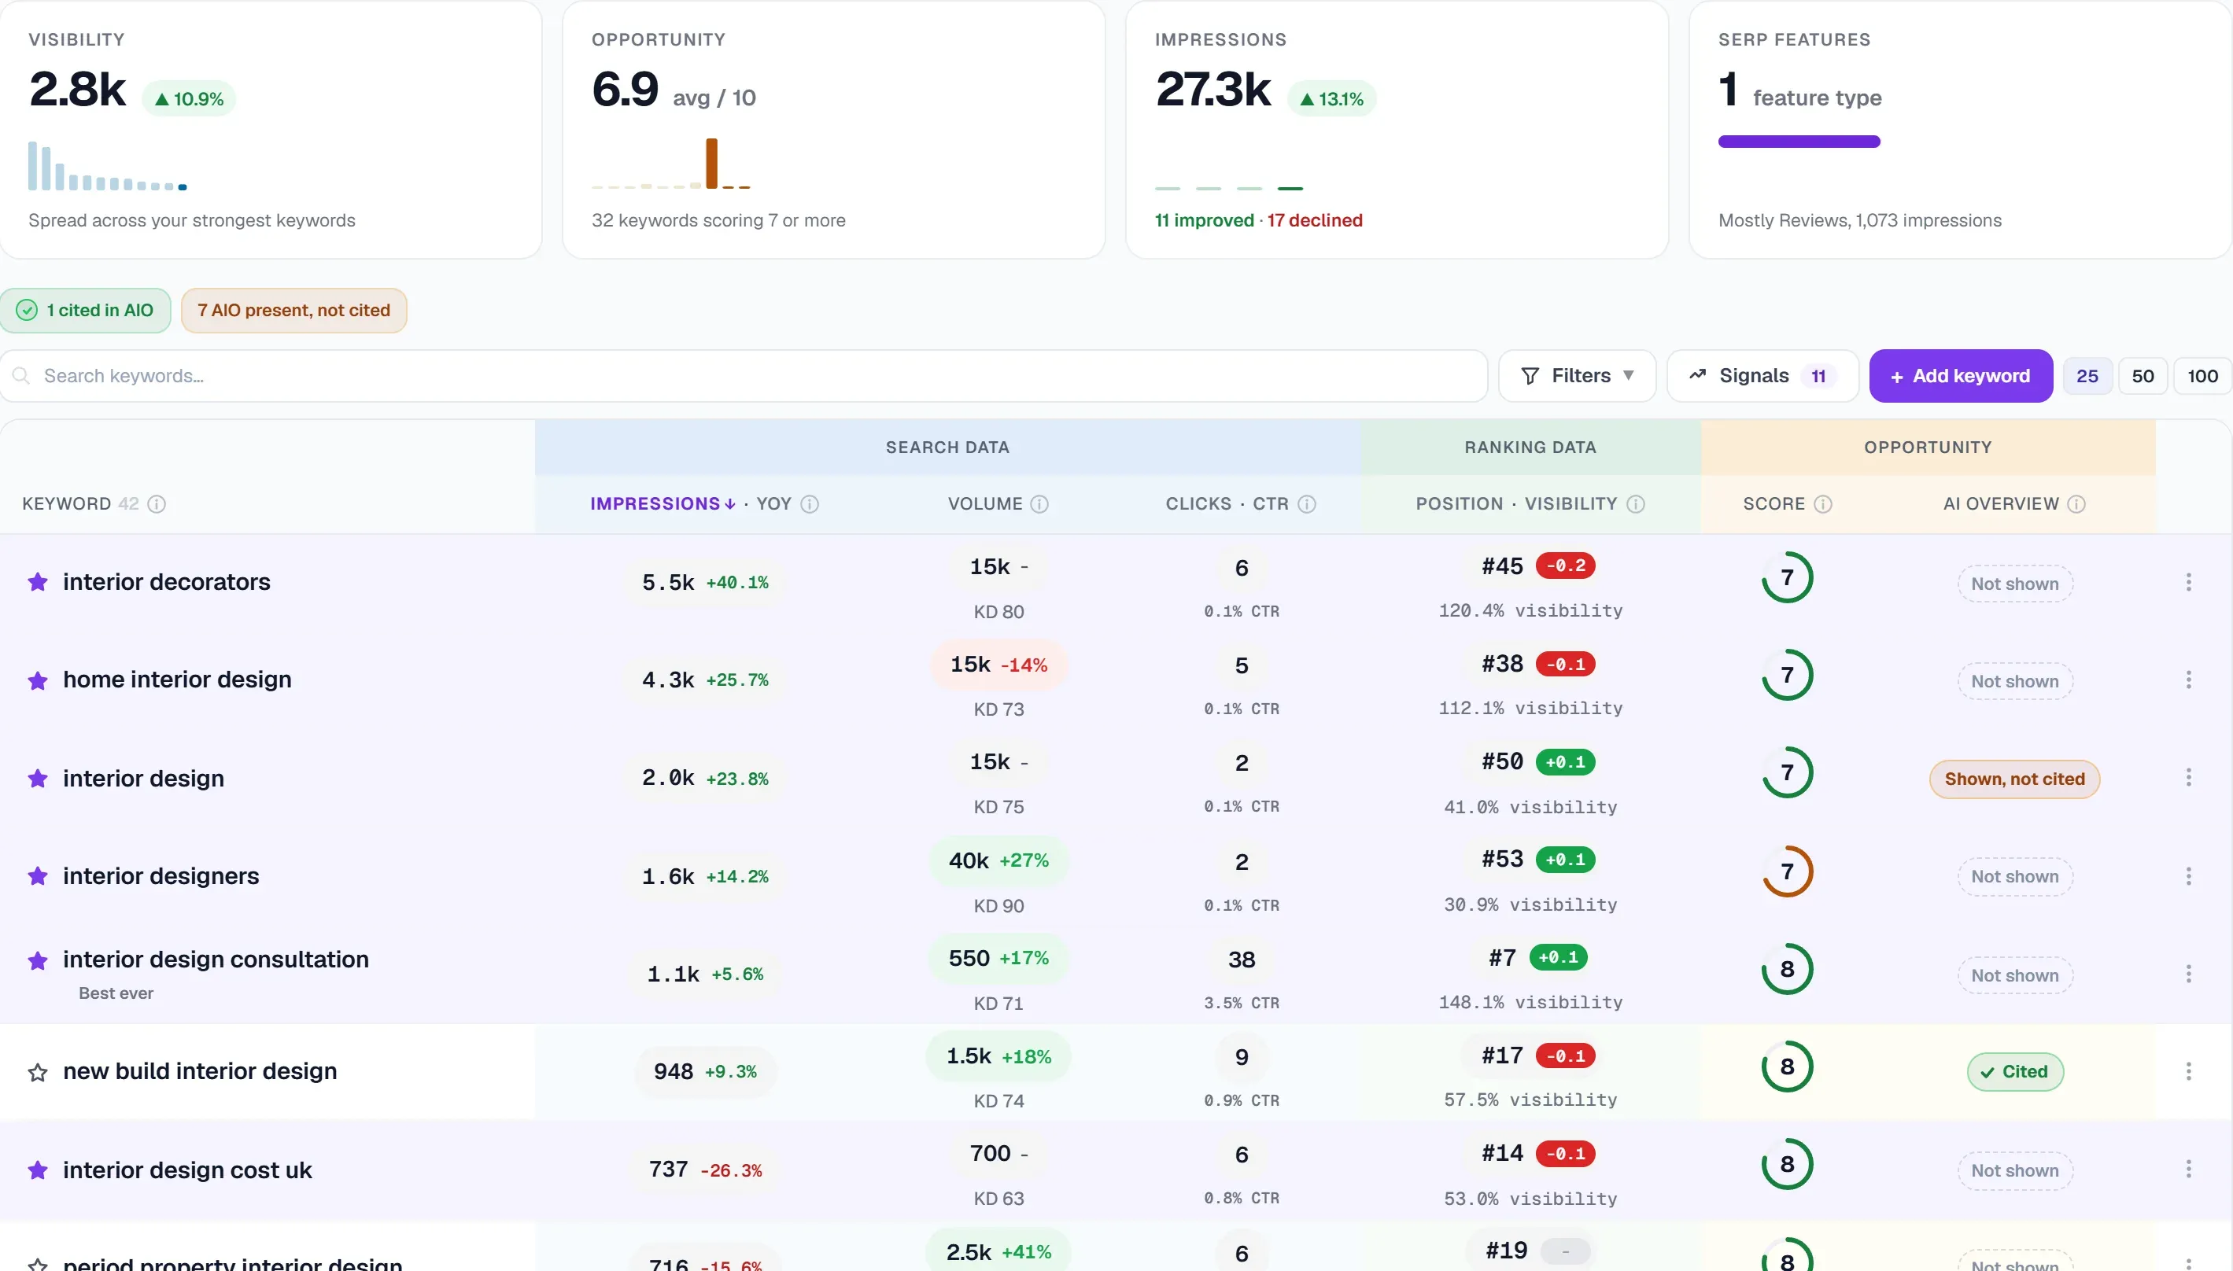
Task: Select the interior design consultation keyword text
Action: [x=216, y=960]
